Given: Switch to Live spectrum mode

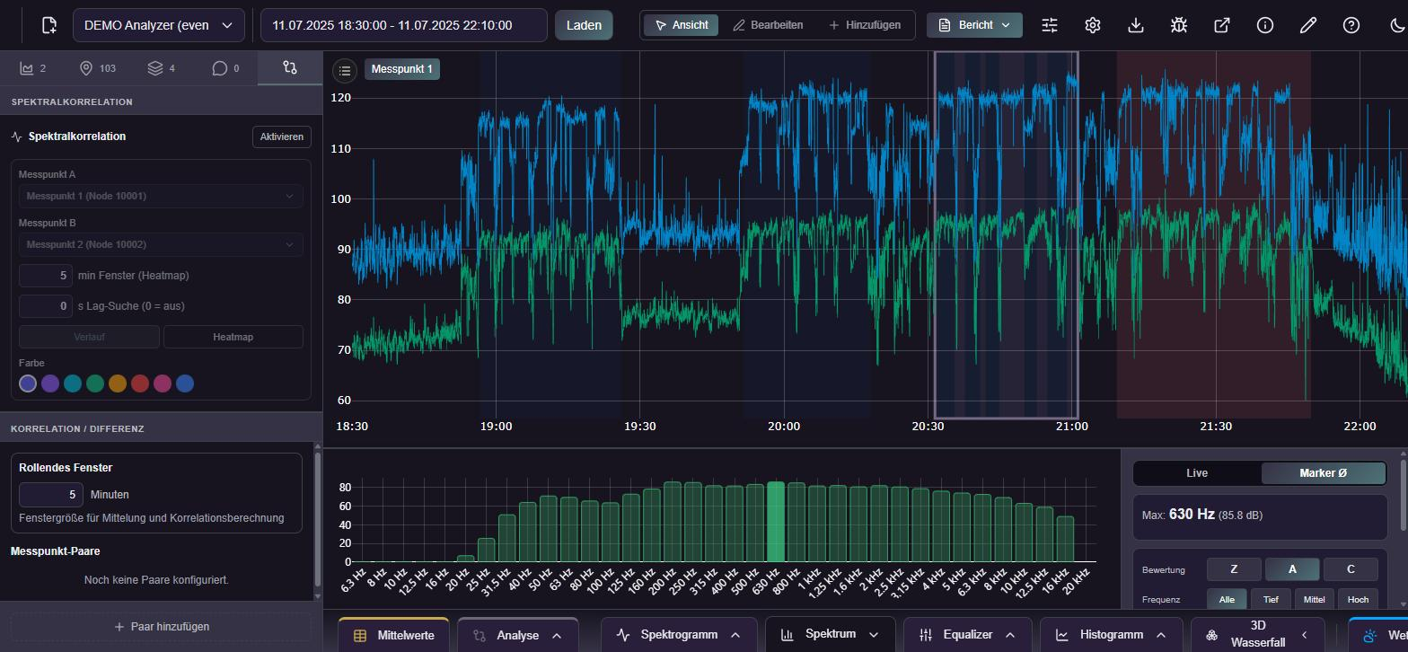Looking at the screenshot, I should [1197, 473].
